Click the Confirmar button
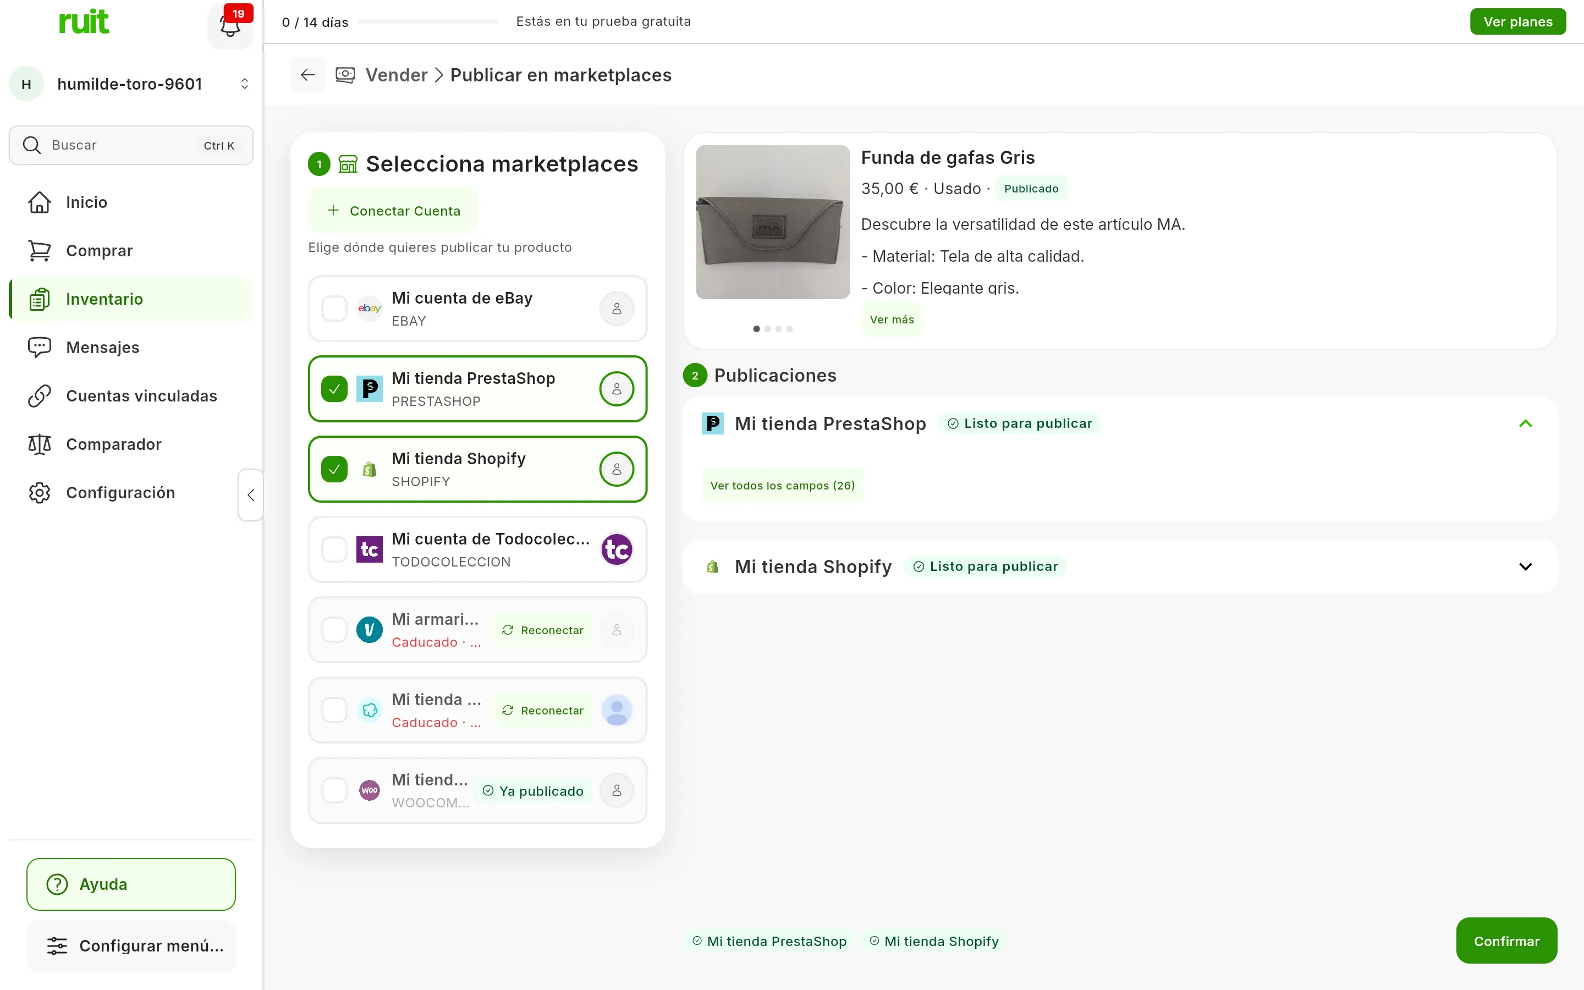The width and height of the screenshot is (1584, 990). coord(1506,941)
